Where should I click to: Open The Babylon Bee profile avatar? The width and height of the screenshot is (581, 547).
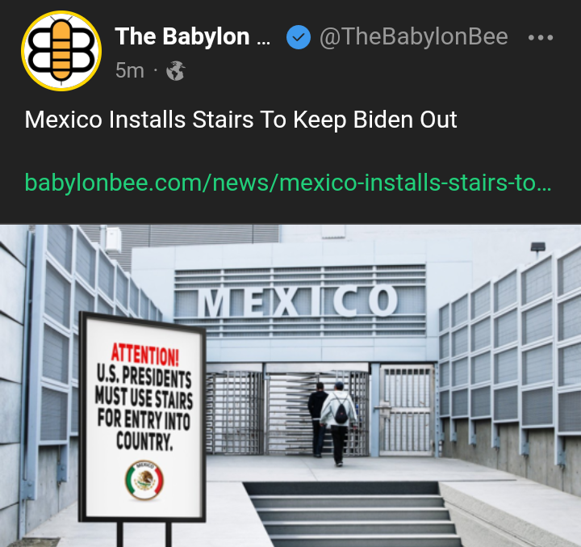[61, 51]
